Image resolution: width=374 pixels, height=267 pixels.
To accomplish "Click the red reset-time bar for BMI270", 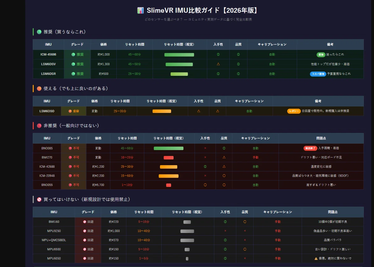I will [x=169, y=157].
